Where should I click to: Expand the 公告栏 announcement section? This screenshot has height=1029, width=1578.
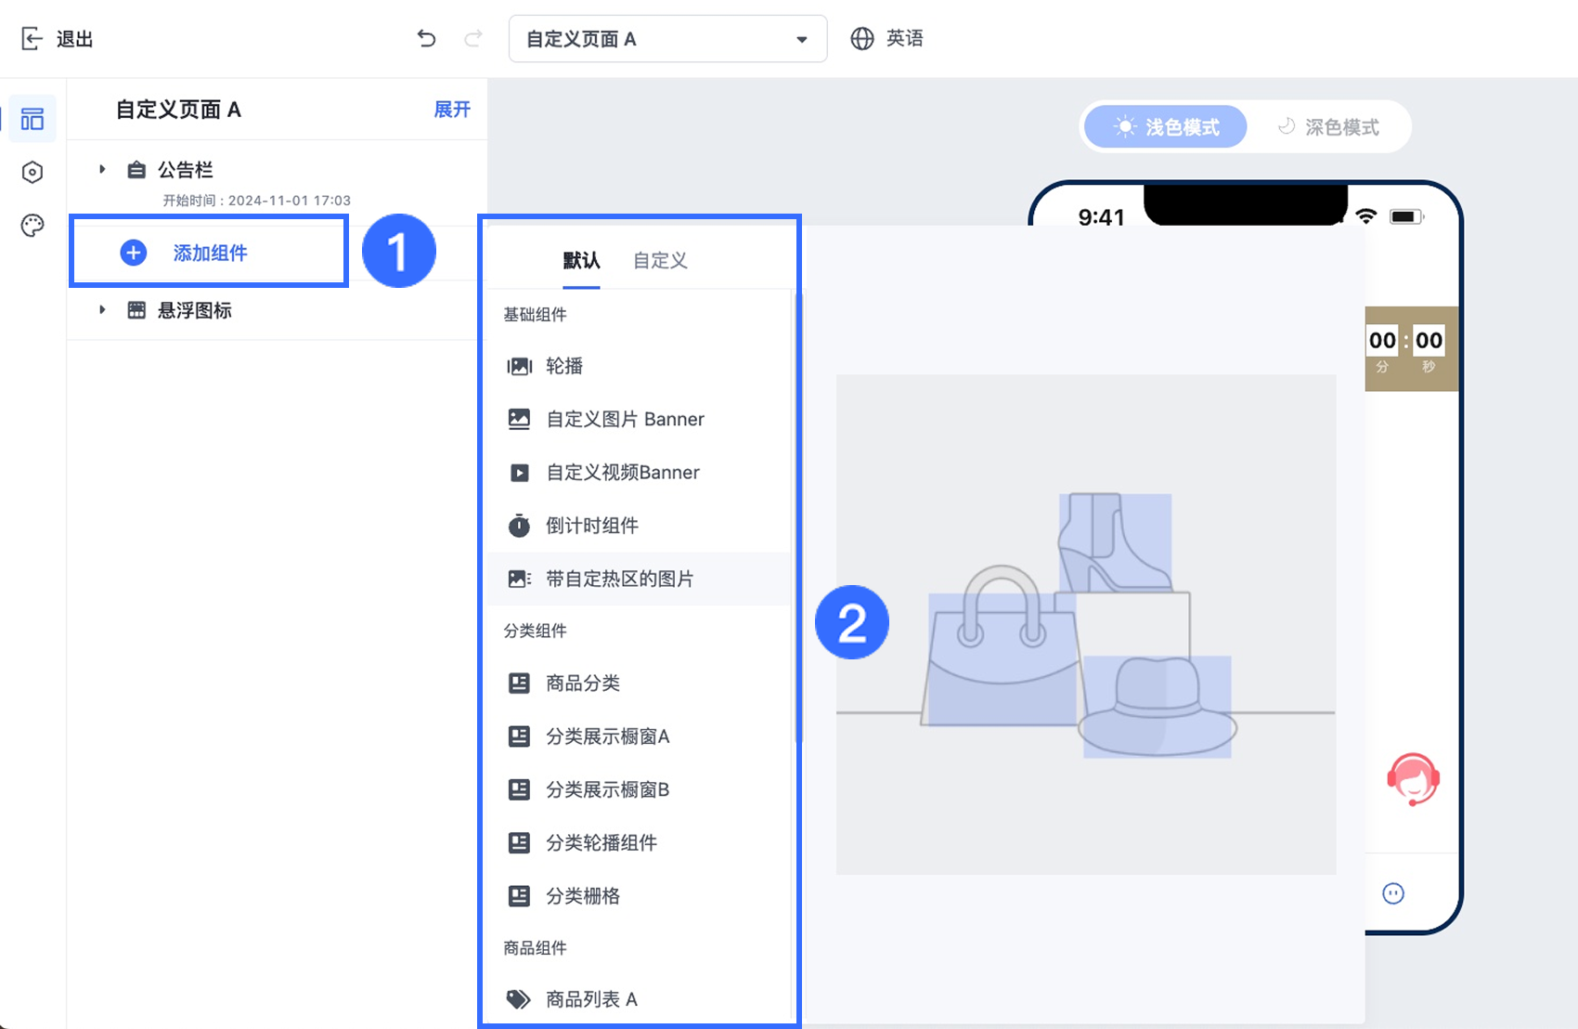pyautogui.click(x=102, y=169)
